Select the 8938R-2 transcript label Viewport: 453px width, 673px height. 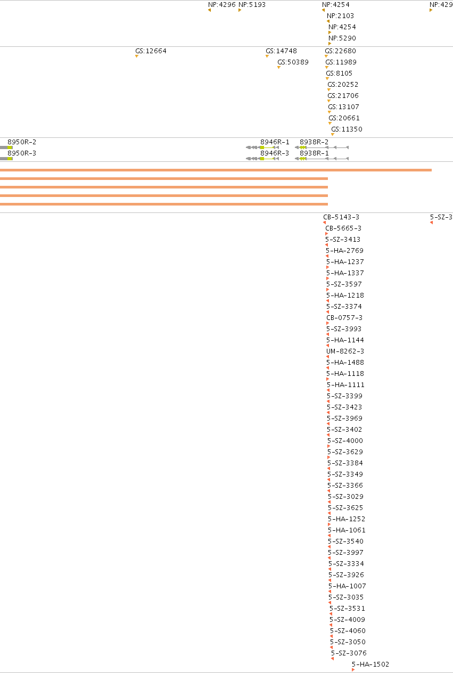[314, 142]
